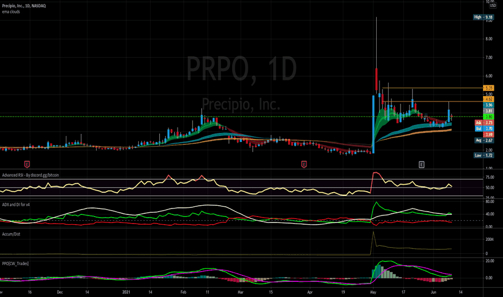This screenshot has width=503, height=297.
Task: Click the 7.00 value on the price axis
Action: 489,57
